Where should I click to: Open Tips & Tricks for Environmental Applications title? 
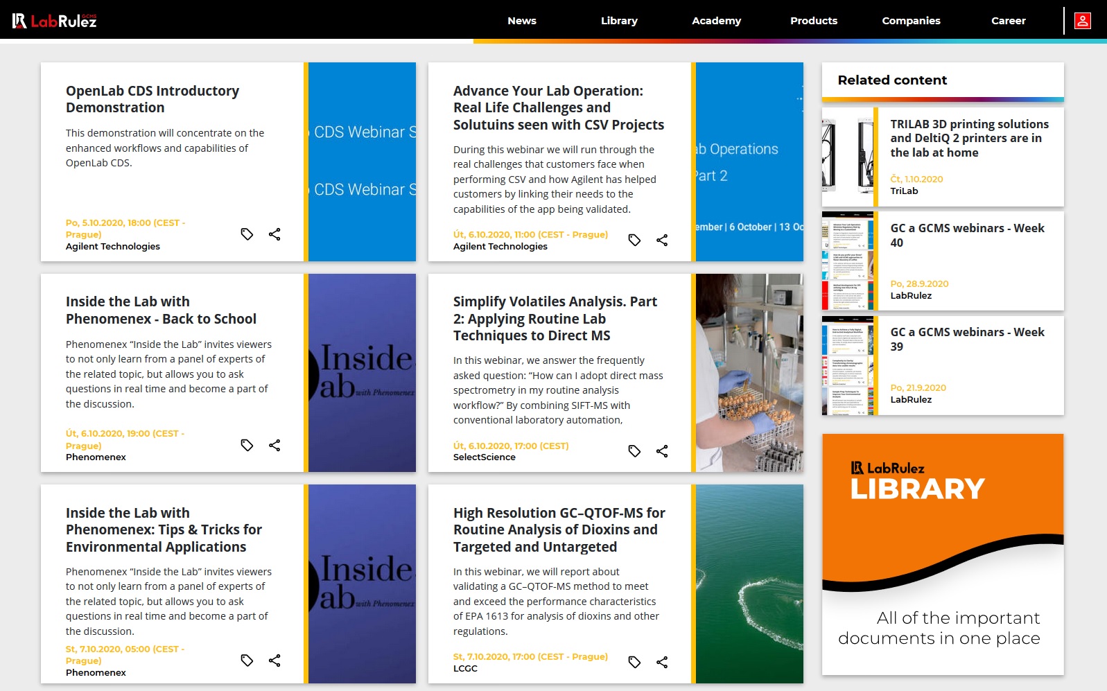[x=164, y=530]
